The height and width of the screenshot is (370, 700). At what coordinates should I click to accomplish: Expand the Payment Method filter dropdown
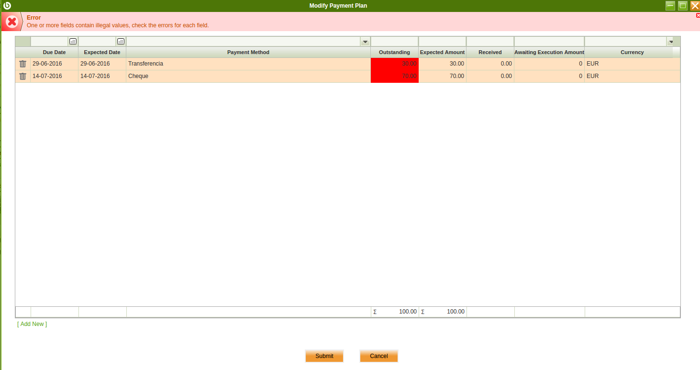(365, 42)
